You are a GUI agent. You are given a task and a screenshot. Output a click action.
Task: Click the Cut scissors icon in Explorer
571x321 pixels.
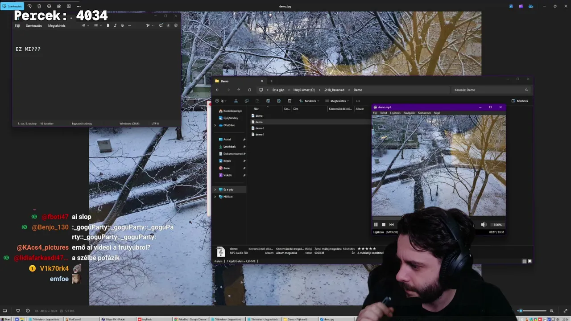click(x=236, y=101)
